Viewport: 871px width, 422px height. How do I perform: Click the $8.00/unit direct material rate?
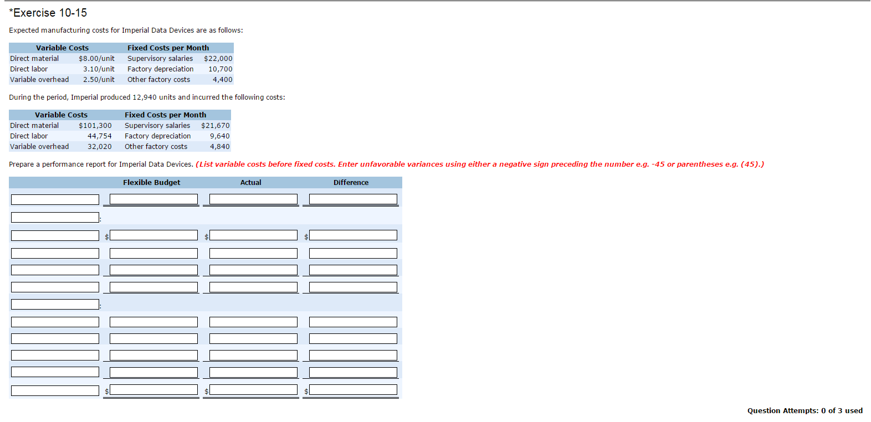point(96,58)
